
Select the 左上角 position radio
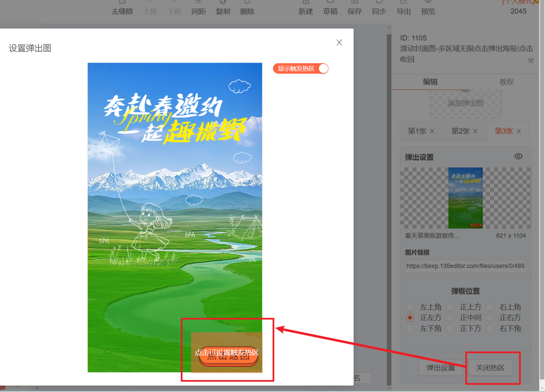tap(410, 307)
